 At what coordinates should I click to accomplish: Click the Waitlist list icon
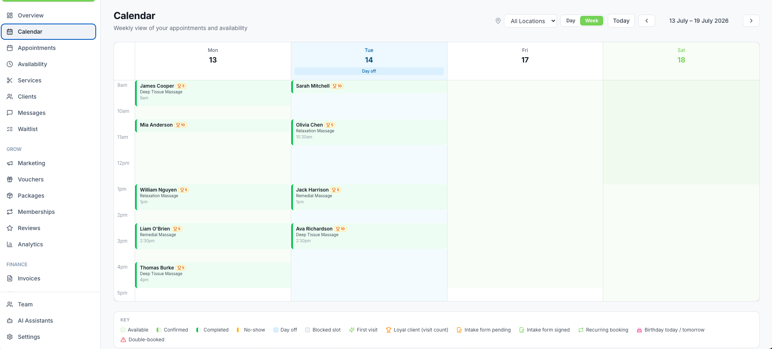(10, 129)
